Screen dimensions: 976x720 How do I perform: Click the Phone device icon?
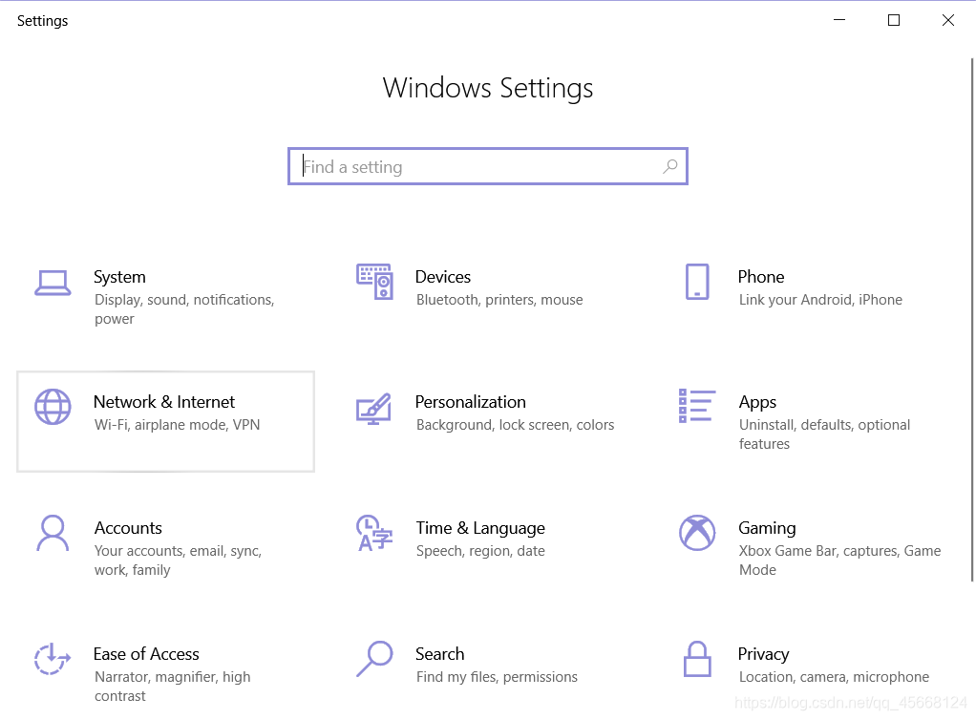coord(697,282)
